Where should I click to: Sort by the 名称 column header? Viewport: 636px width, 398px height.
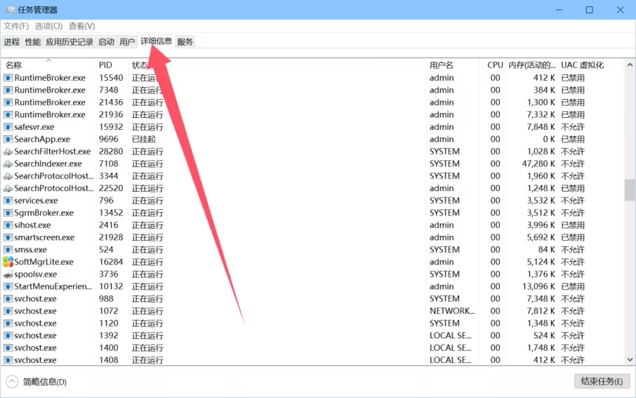(x=48, y=65)
